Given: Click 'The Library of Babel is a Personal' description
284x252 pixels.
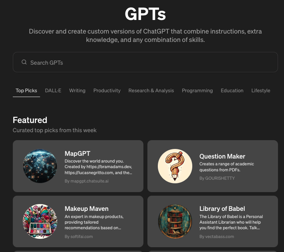Looking at the screenshot, I should pos(231,216).
